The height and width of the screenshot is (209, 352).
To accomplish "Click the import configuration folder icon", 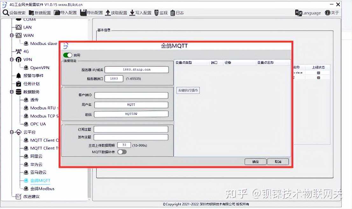I will click(x=57, y=13).
